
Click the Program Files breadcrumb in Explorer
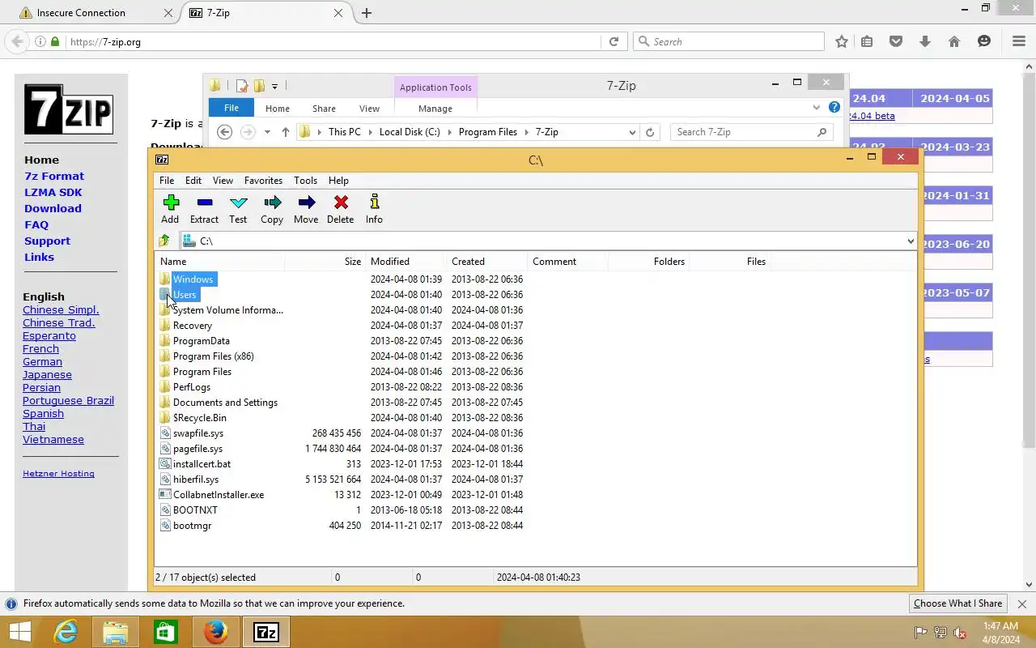tap(487, 132)
